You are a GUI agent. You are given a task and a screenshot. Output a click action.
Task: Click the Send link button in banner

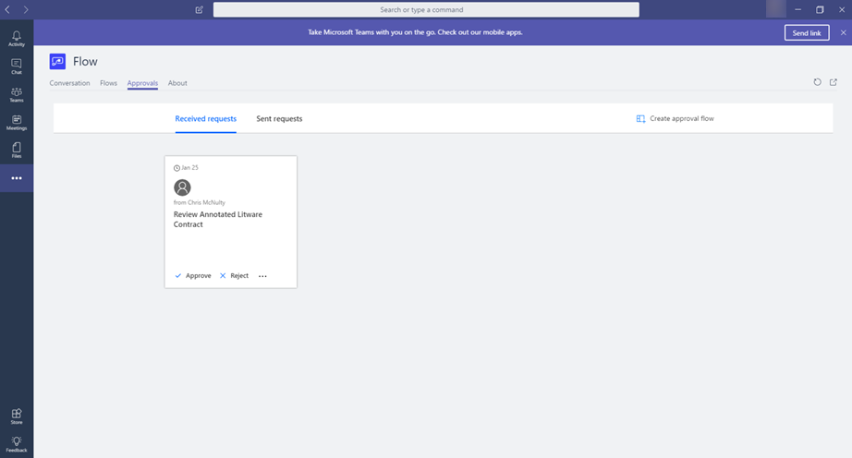click(x=807, y=32)
